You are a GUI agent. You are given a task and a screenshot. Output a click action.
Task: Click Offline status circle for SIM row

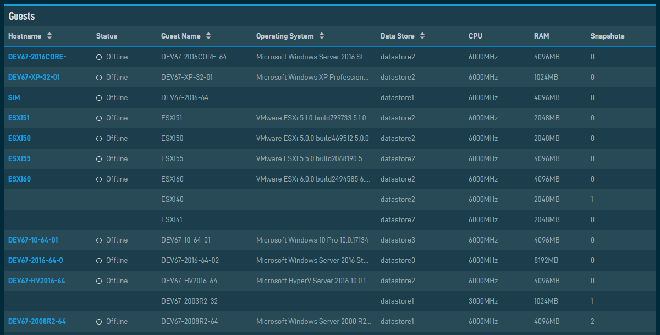point(99,98)
